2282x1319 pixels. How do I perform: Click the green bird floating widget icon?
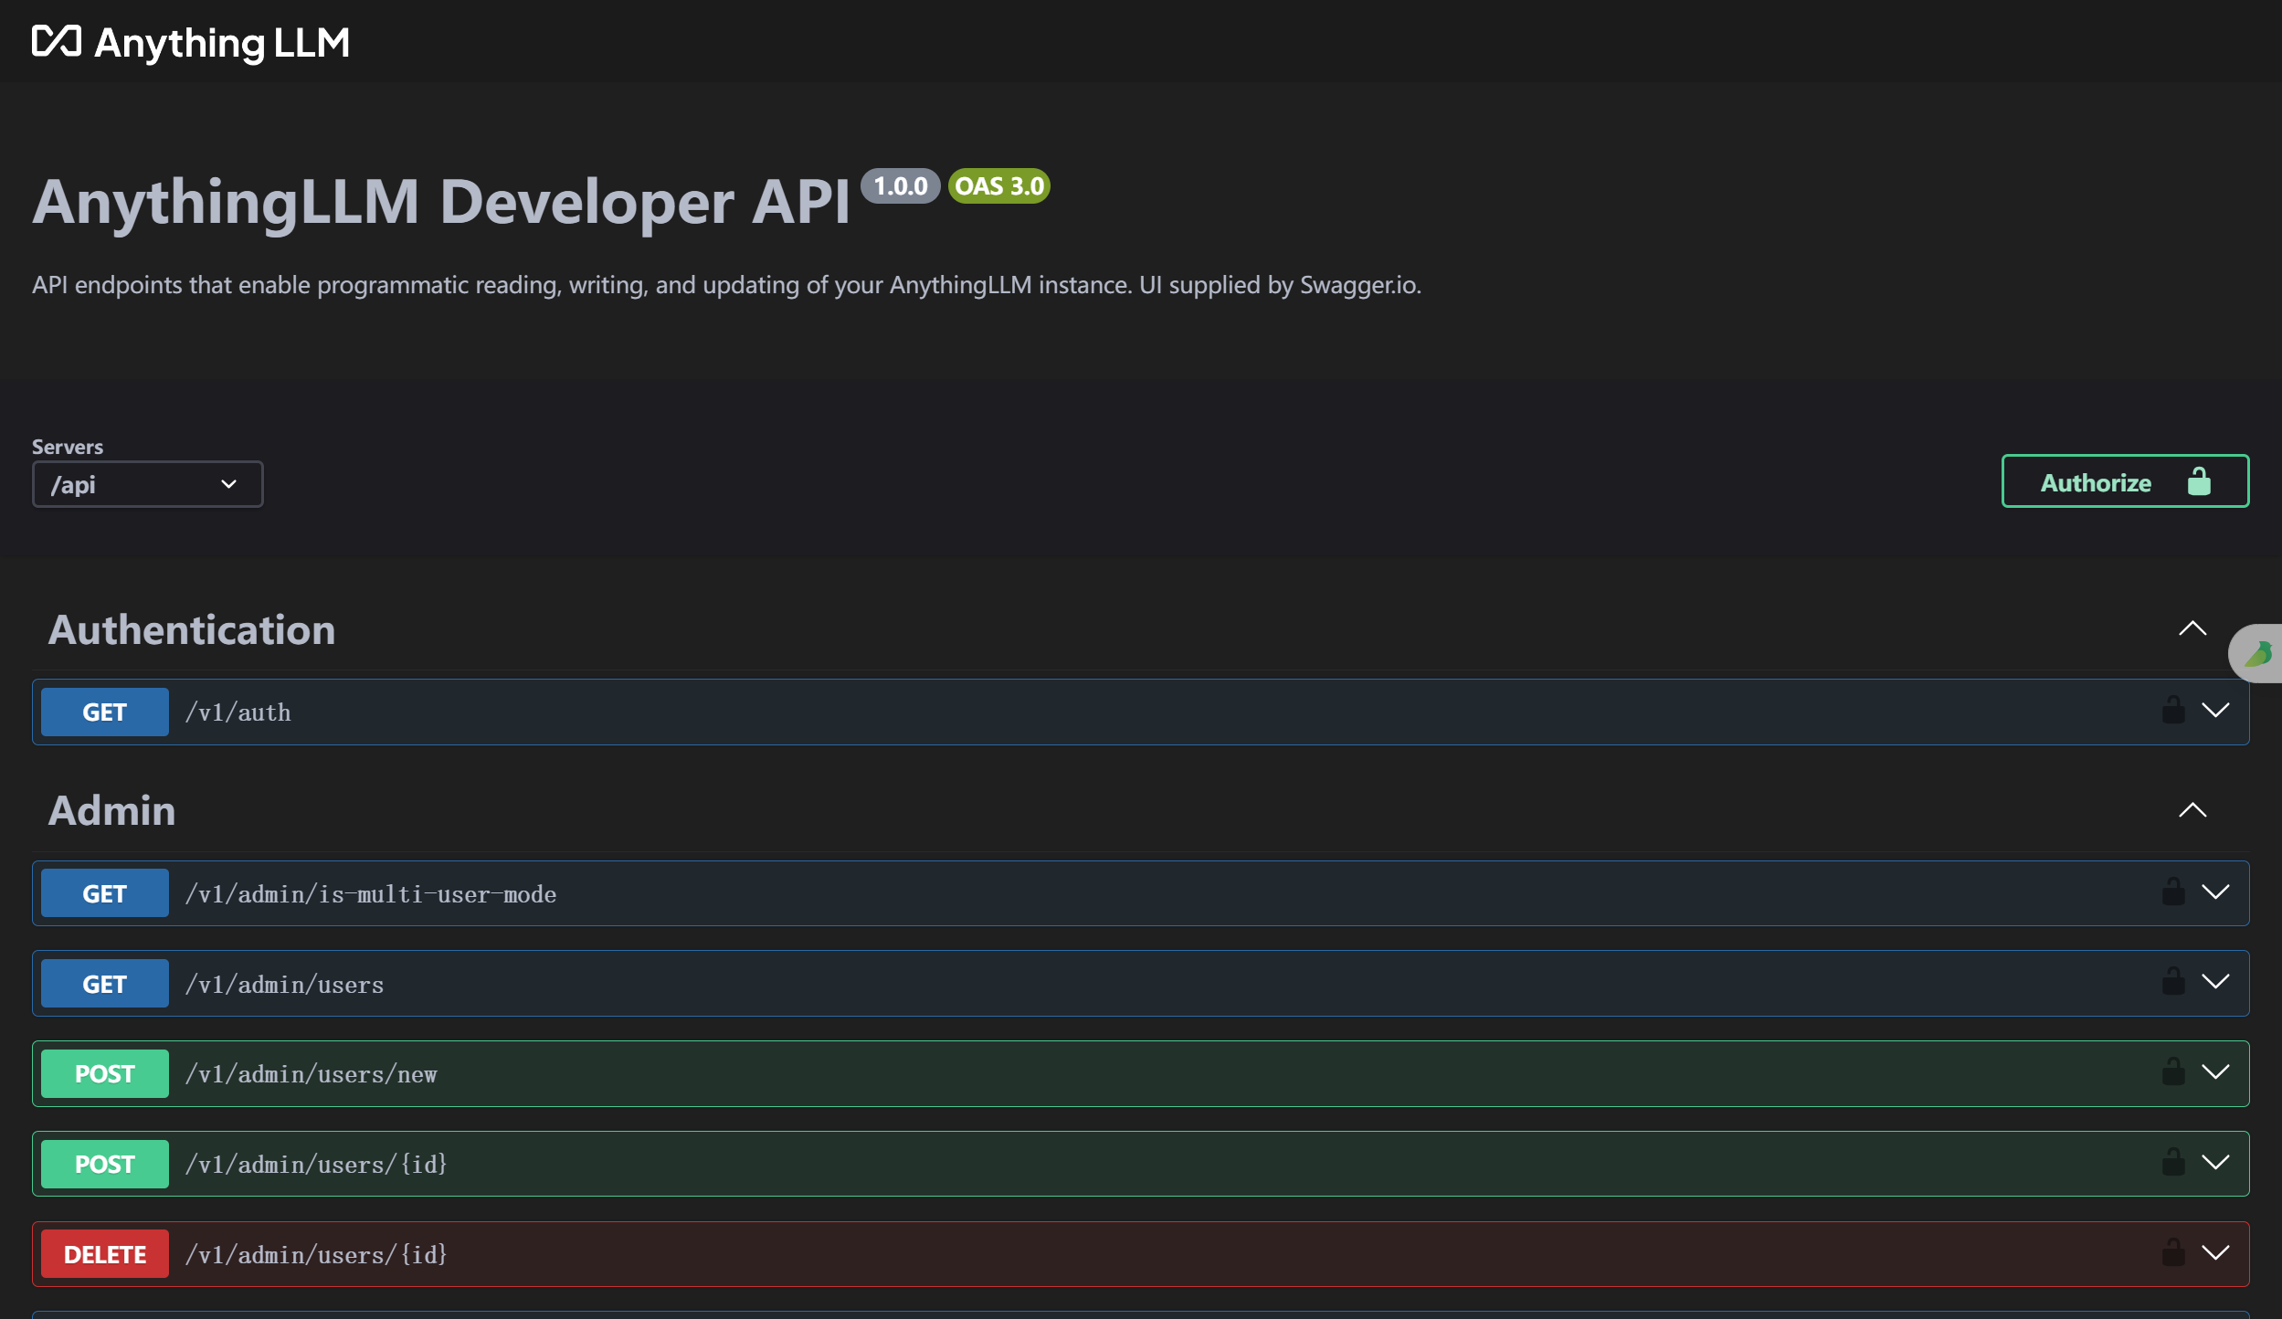tap(2257, 653)
